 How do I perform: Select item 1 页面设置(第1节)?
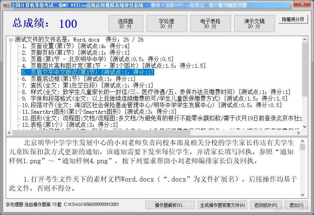[x=76, y=46]
